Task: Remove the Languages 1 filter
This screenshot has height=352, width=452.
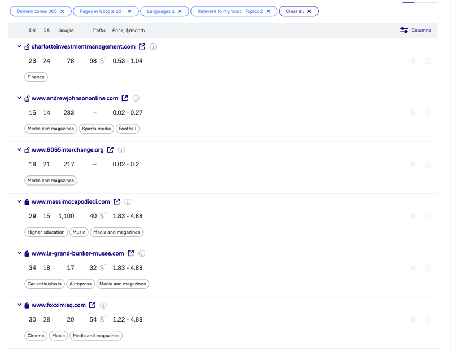Action: point(180,11)
